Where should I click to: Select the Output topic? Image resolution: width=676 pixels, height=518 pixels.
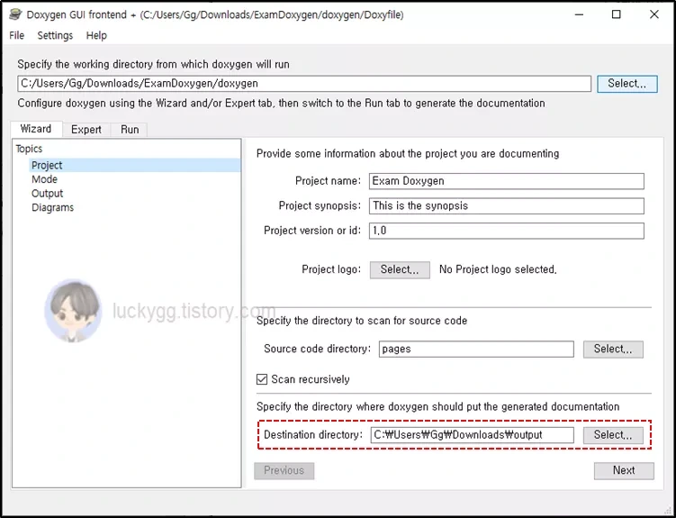47,193
